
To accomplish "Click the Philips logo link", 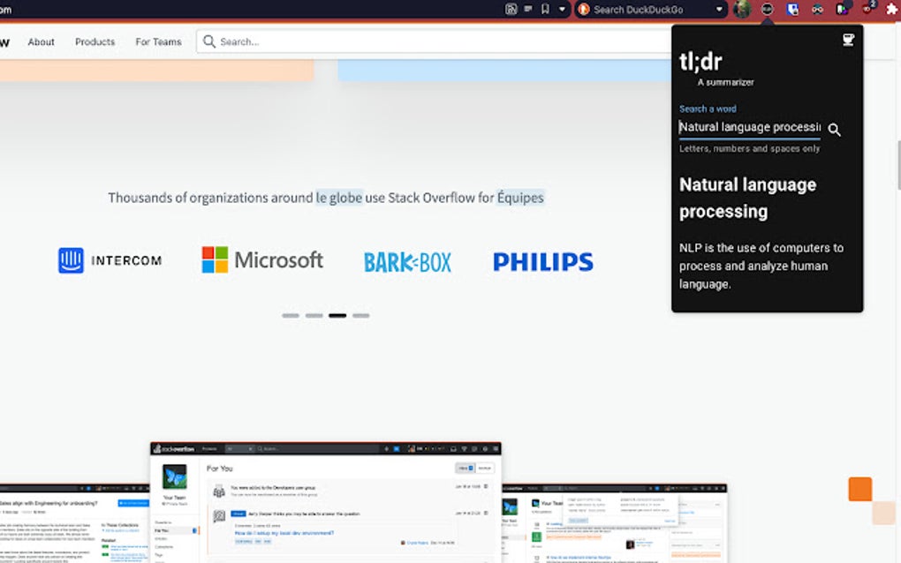I will click(542, 261).
